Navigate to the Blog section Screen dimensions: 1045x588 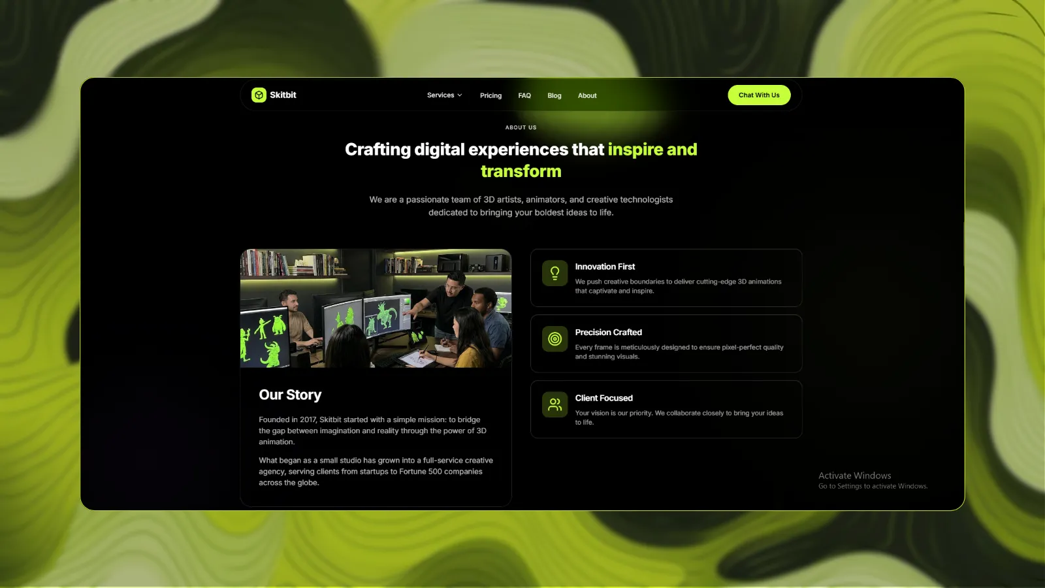[554, 96]
